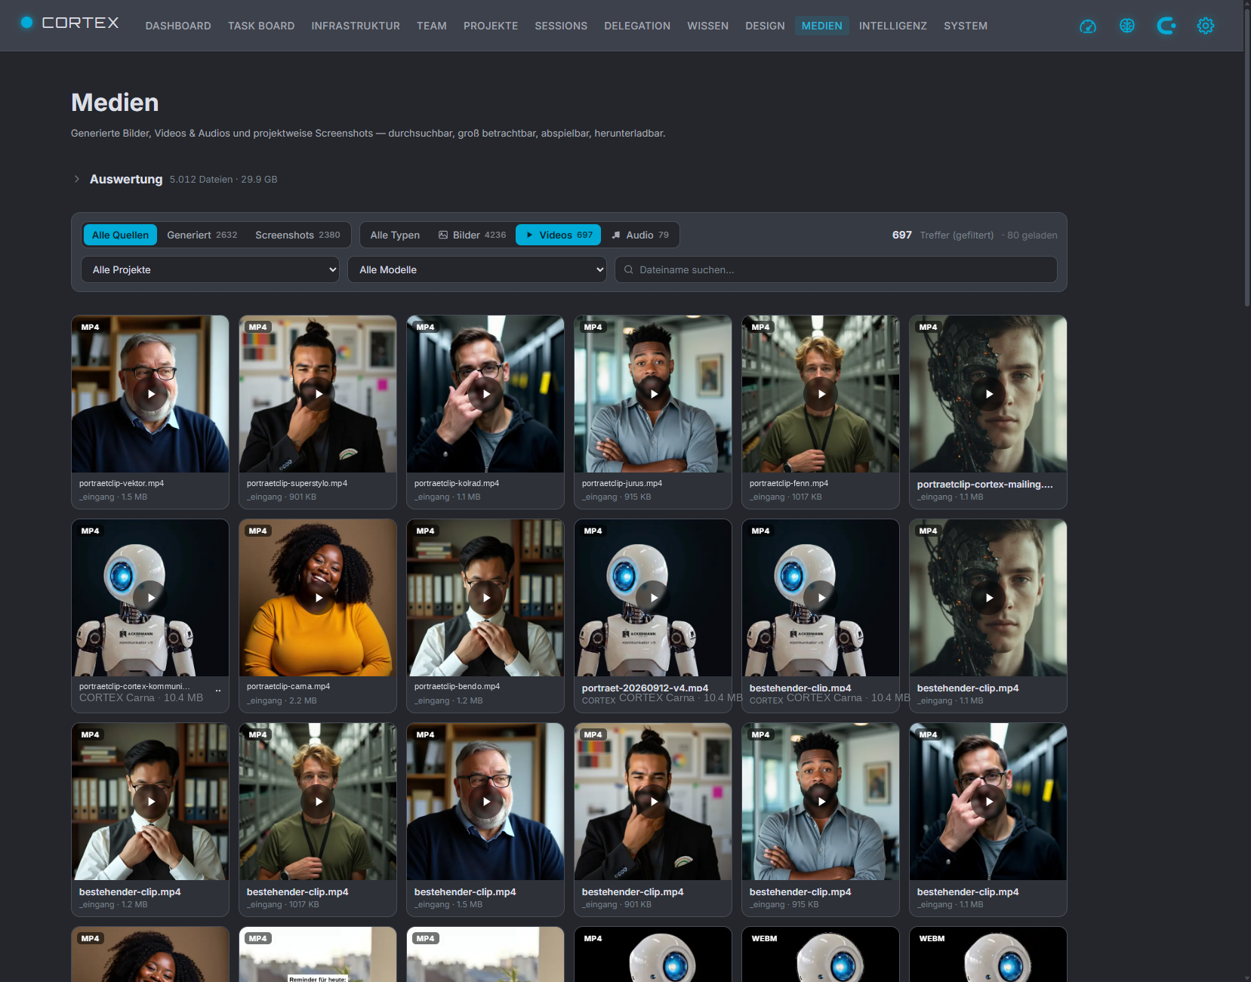Open the Alle Modelle dropdown
This screenshot has height=982, width=1251.
coord(477,269)
